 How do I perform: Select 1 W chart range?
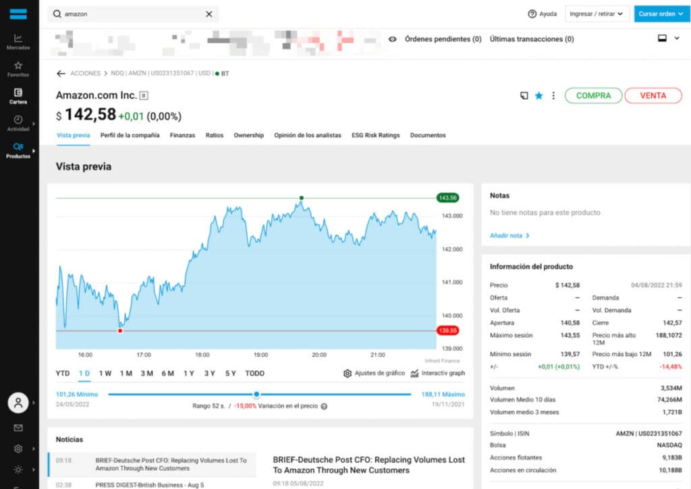pos(105,374)
